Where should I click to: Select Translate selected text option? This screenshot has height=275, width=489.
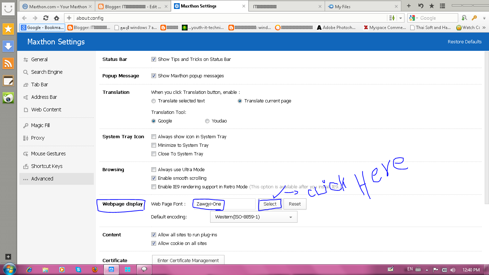tap(154, 101)
